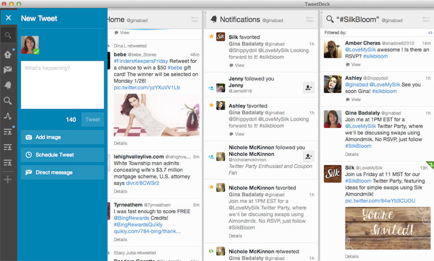Open Notifications column settings sliders icon
Image resolution: width=434 pixels, height=261 pixels.
point(310,19)
